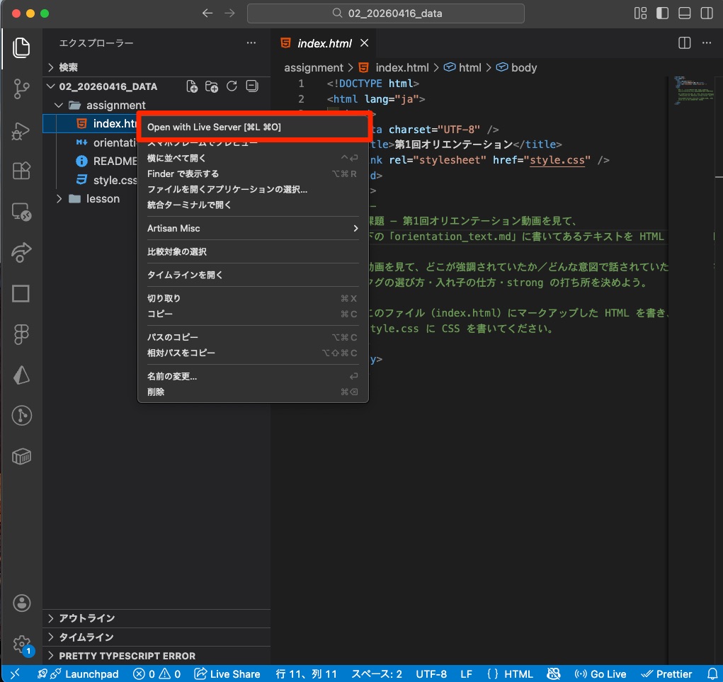
Task: Open the Artisan Misc submenu
Action: [x=253, y=228]
